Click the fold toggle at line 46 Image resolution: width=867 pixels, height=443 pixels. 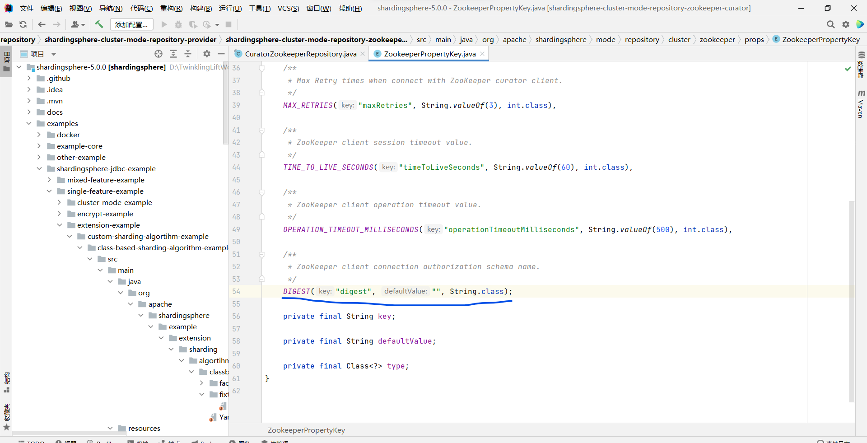[261, 192]
